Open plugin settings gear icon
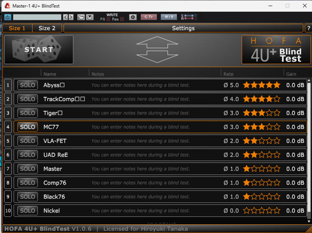The image size is (312, 233). [x=133, y=17]
